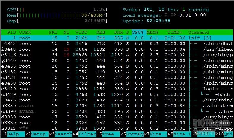The image size is (234, 139).
Task: Click the PRI value 25
Action: coord(55,112)
